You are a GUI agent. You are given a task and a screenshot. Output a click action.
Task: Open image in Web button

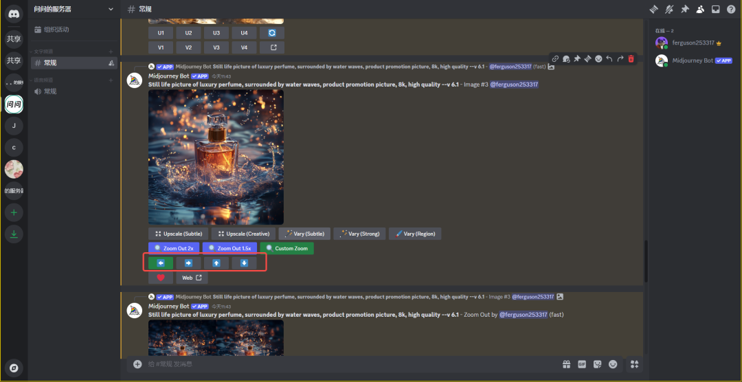point(192,278)
